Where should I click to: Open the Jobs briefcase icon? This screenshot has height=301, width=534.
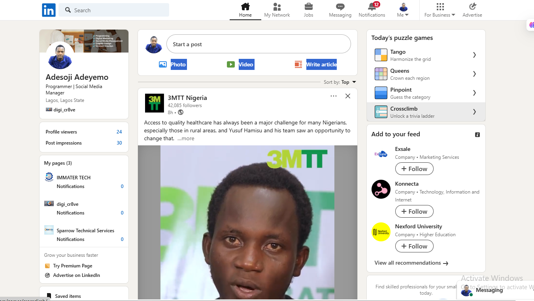tap(308, 7)
